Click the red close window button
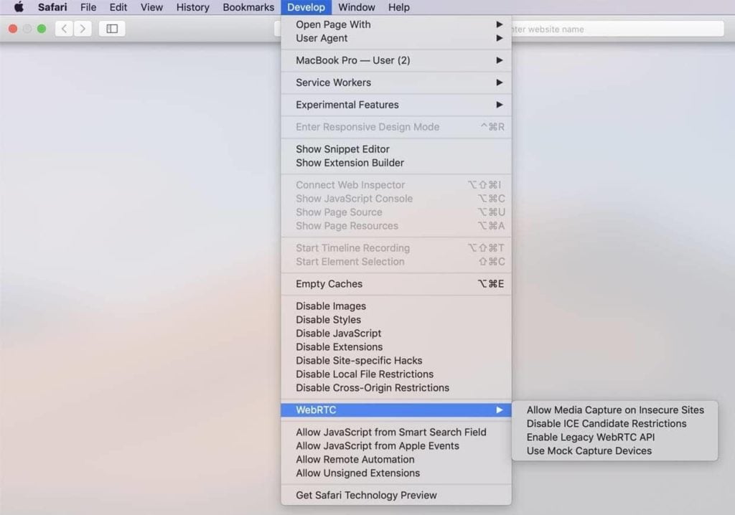 tap(13, 29)
